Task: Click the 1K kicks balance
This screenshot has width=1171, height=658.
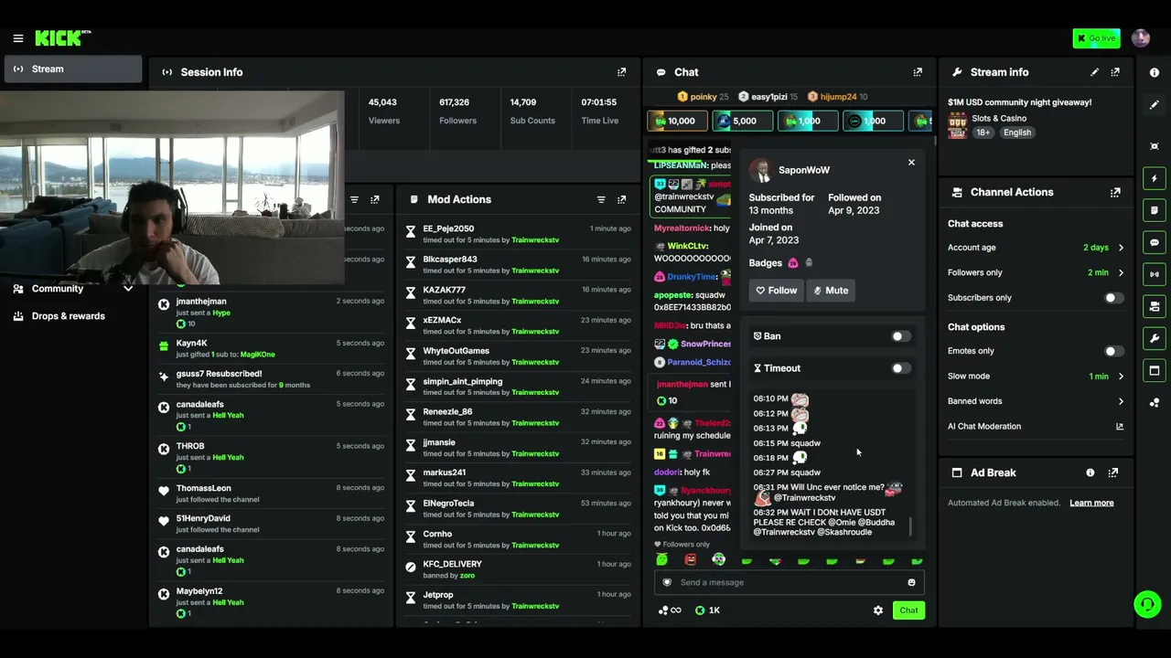Action: point(707,610)
